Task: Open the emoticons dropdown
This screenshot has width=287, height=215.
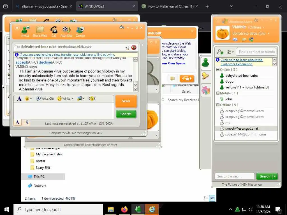Action: [x=28, y=99]
